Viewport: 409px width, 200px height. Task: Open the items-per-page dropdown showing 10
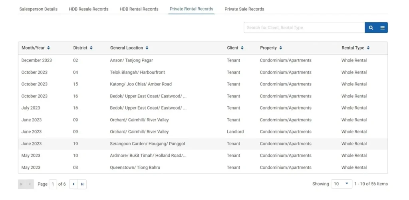(x=341, y=184)
